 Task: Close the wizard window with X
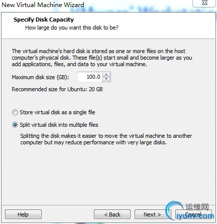click(204, 3)
